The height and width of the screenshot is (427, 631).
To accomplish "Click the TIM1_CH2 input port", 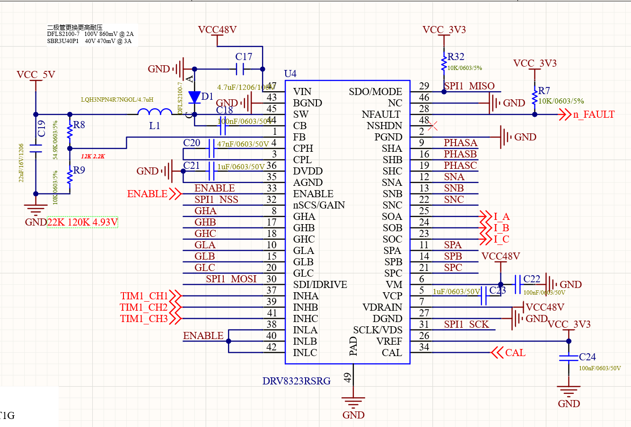I will click(151, 307).
